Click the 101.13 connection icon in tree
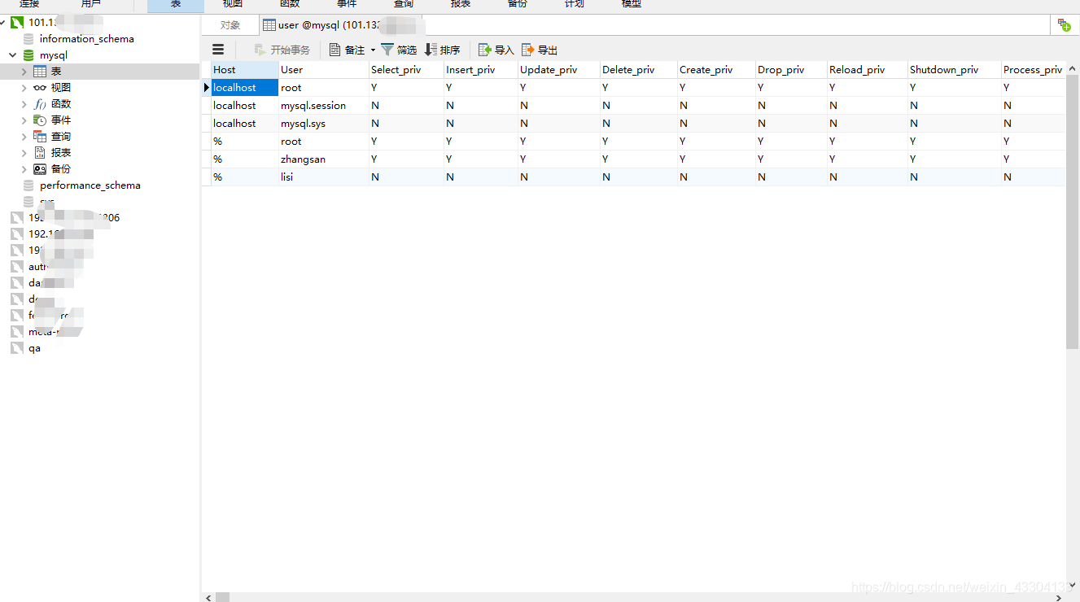1080x602 pixels. click(x=17, y=22)
